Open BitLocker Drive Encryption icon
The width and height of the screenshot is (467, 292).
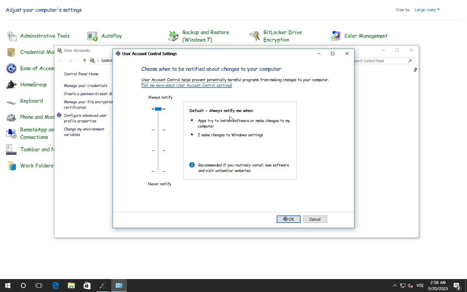(x=255, y=36)
